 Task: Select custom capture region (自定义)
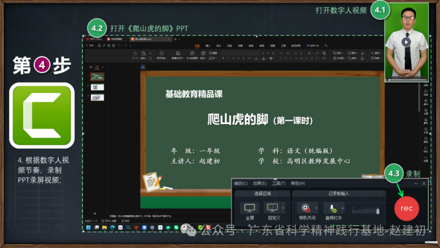[x=272, y=208]
